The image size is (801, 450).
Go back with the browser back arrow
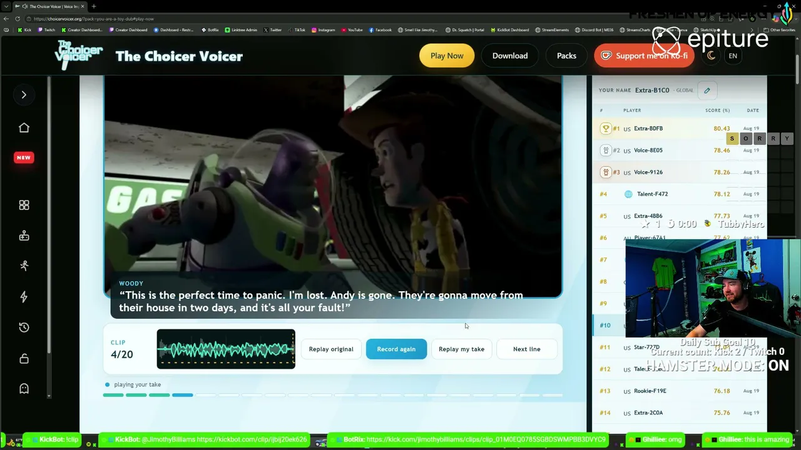tap(6, 19)
